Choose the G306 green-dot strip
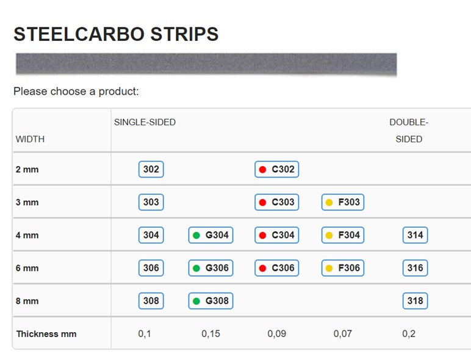Viewport: 471px width, 356px height. pos(211,268)
